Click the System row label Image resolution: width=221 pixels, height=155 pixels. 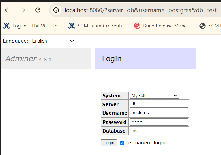111,96
